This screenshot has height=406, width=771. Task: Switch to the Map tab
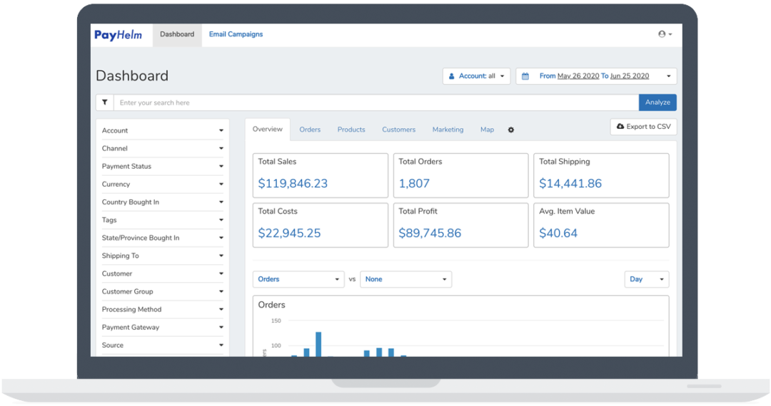coord(488,130)
